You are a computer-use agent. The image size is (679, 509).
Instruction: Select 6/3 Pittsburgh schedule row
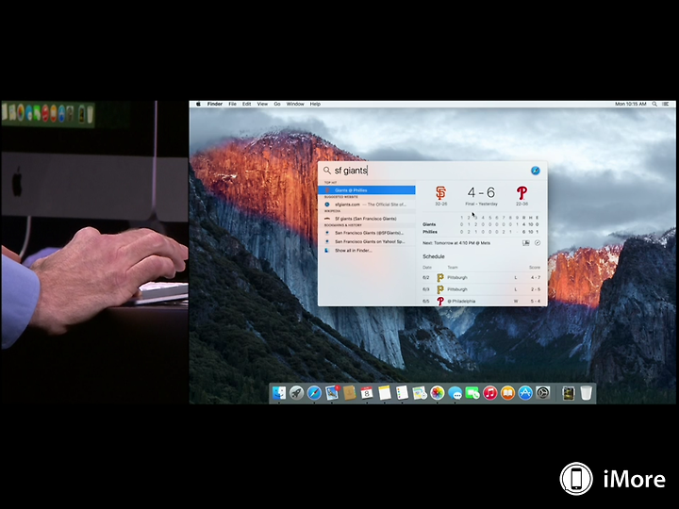coord(482,289)
